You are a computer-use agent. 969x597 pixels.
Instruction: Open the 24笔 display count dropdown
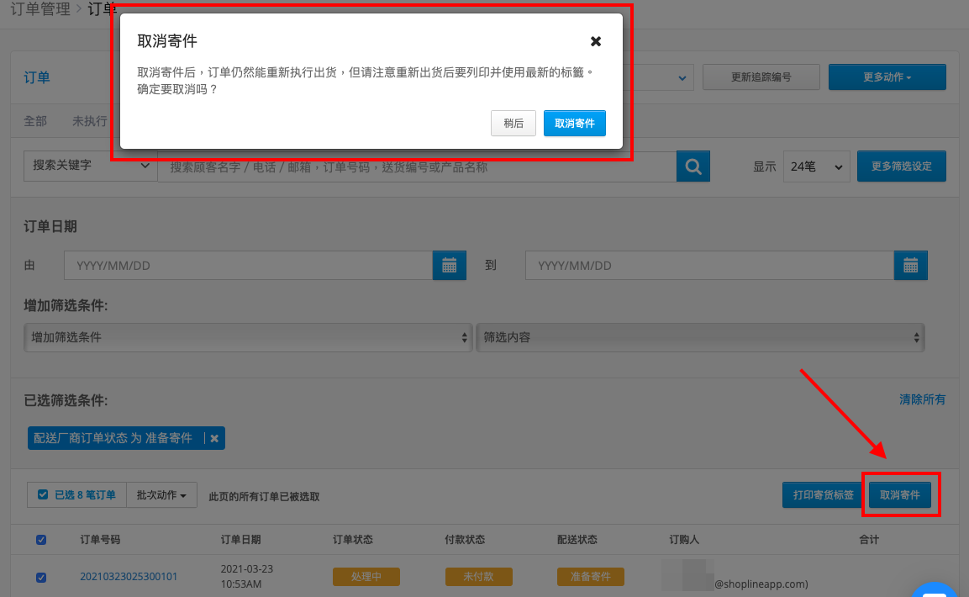pyautogui.click(x=816, y=166)
